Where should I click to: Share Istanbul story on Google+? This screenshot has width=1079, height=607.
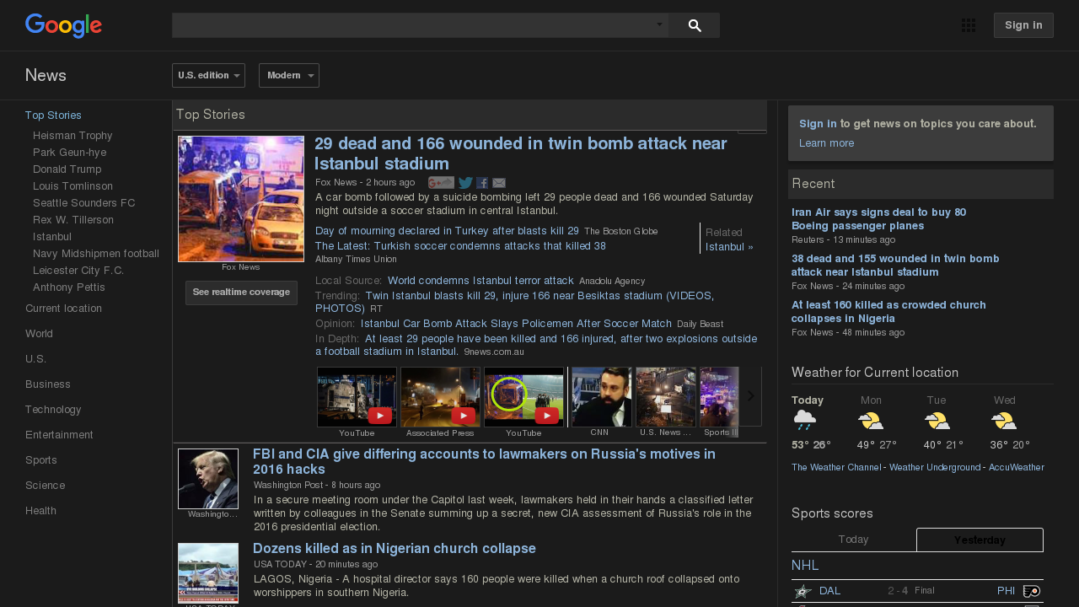(441, 183)
